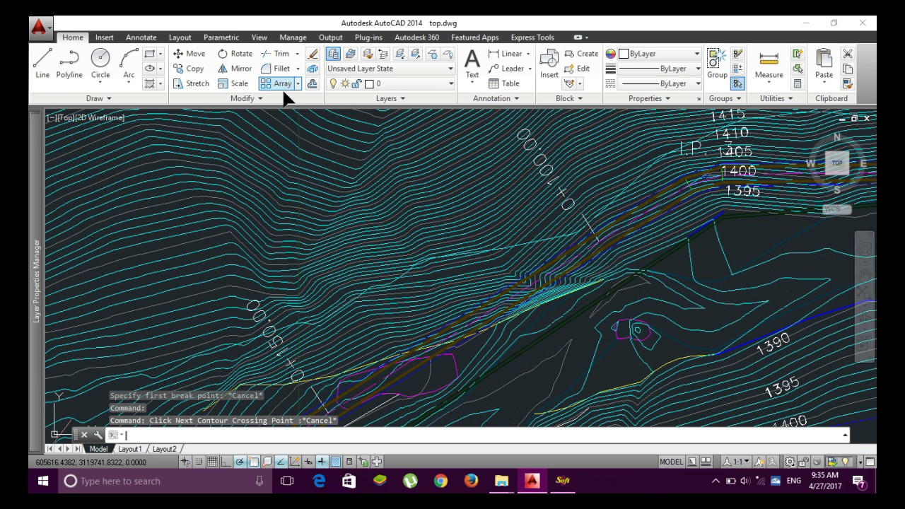Insert a Table annotation
905x509 pixels.
coord(504,83)
